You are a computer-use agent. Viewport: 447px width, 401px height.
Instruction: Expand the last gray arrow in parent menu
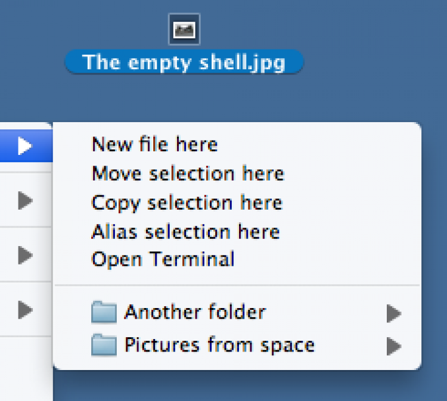coord(24,310)
